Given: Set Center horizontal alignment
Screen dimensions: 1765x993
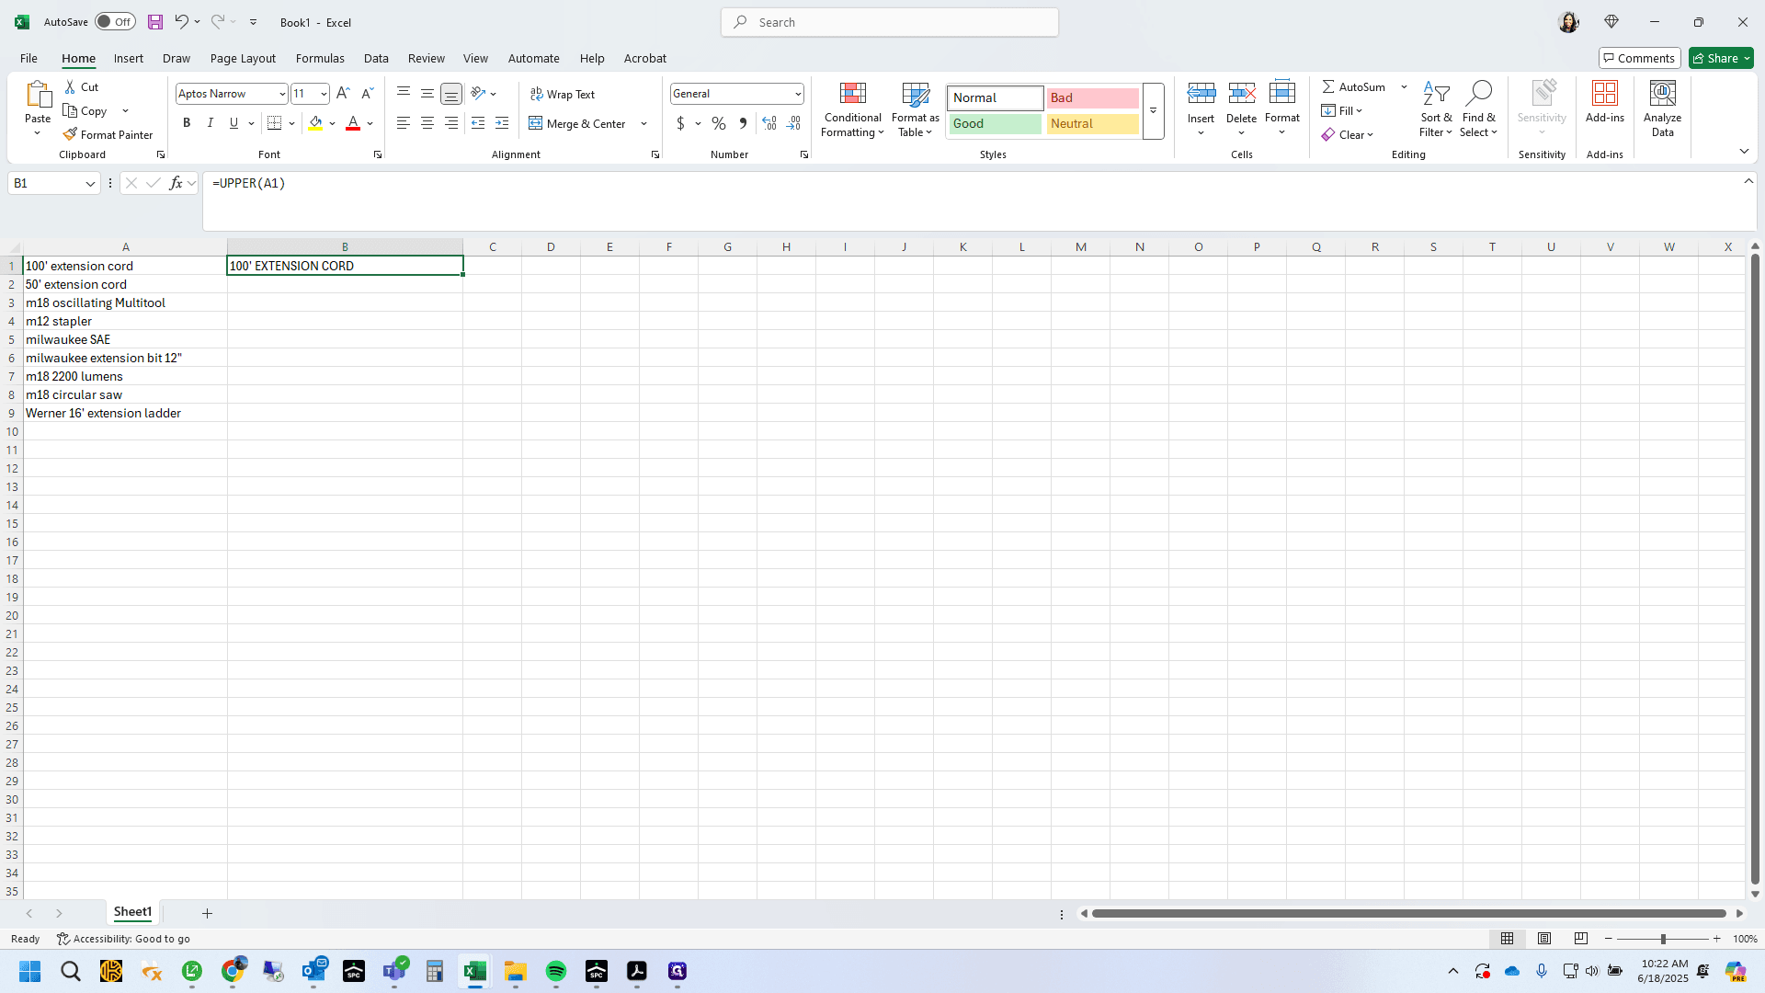Looking at the screenshot, I should (427, 123).
